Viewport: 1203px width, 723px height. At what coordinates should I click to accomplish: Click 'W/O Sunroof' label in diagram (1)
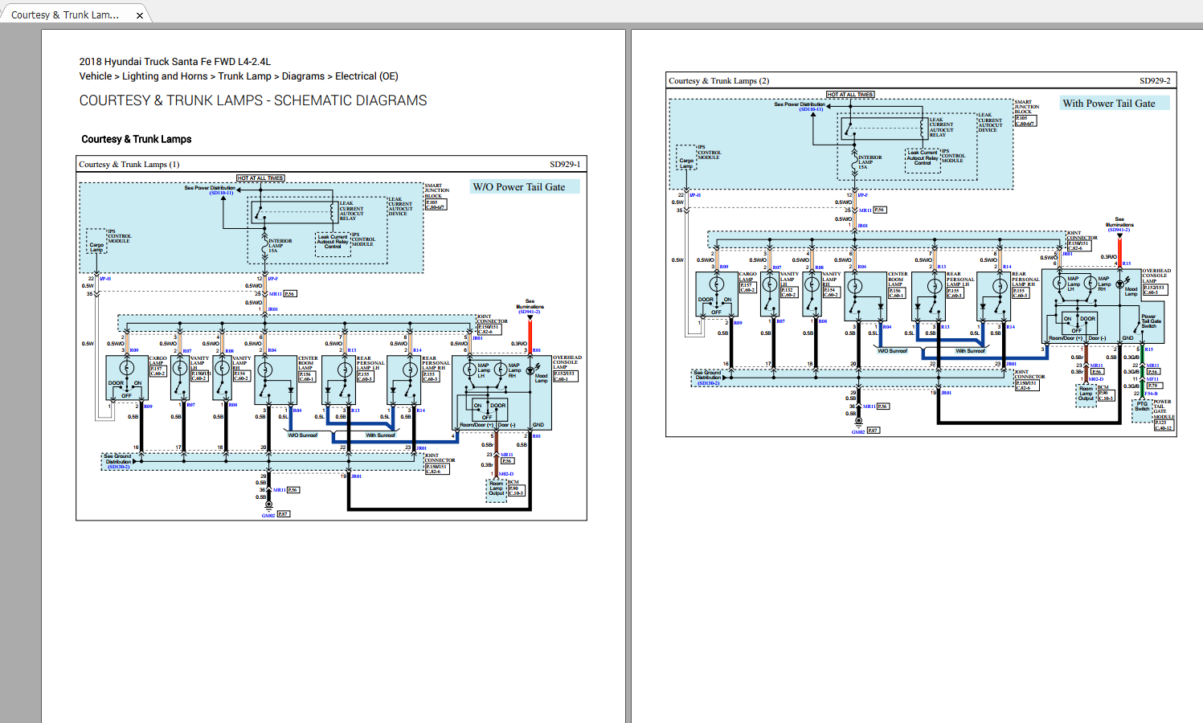pyautogui.click(x=303, y=435)
